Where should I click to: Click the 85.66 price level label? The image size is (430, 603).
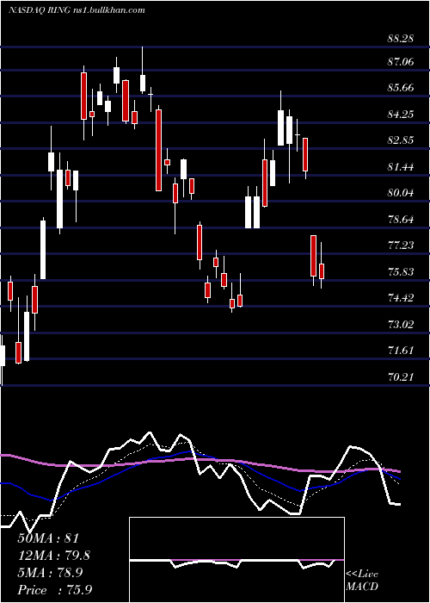pos(402,88)
